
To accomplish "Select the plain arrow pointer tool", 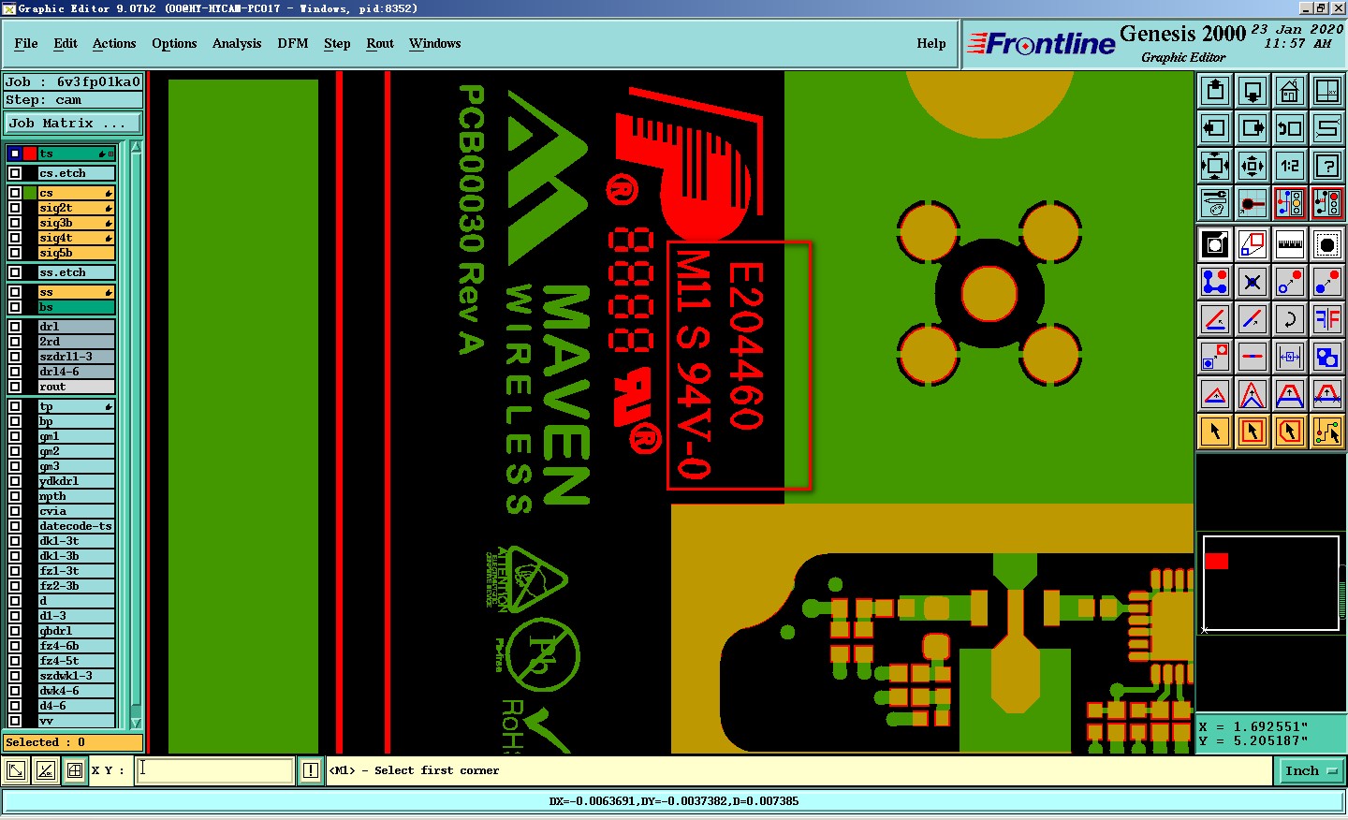I will (x=1215, y=432).
